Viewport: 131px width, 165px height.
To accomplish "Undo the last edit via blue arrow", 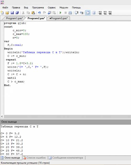I will pyautogui.click(x=39, y=13).
